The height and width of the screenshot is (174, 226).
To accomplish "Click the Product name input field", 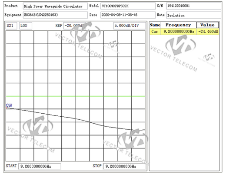I will tap(55, 6).
